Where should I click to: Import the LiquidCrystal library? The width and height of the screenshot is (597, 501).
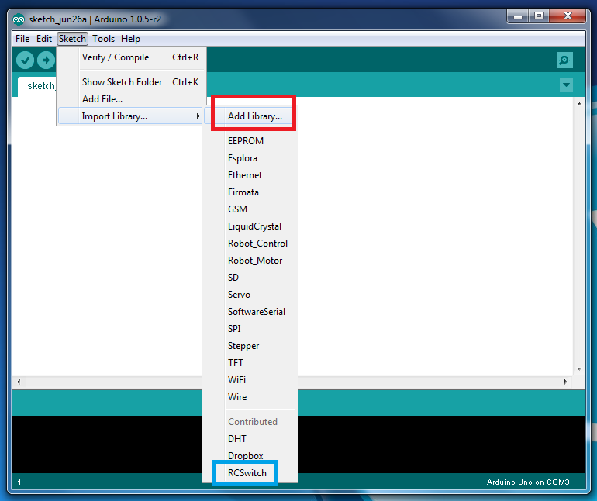250,226
